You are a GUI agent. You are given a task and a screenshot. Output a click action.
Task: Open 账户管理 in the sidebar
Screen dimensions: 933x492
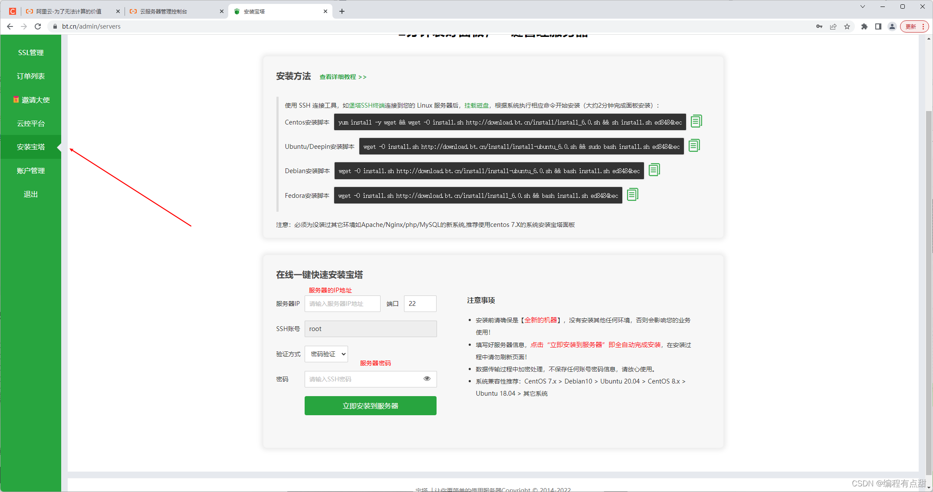(x=31, y=171)
